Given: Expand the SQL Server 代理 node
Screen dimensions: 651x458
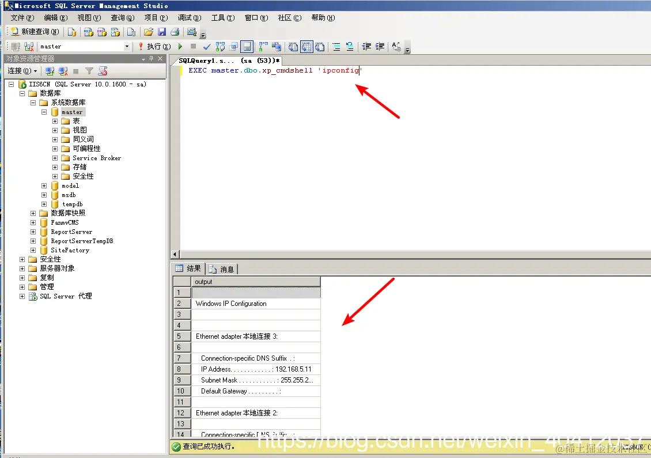Looking at the screenshot, I should coord(22,296).
